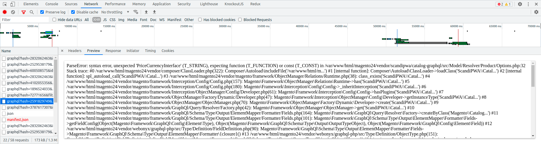Viewport: 541px width, 144px height.
Task: Enable the Has blocked cookies checkbox
Action: point(200,20)
